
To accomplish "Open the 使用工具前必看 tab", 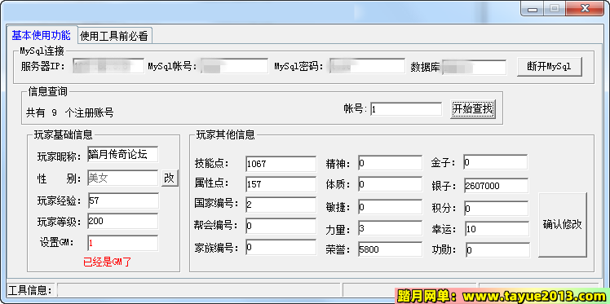I will 114,36.
